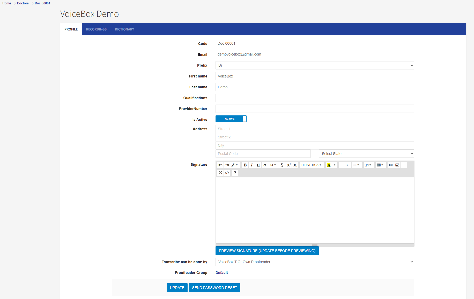Screen dimensions: 474x299
Task: Open the font size 14 dropdown
Action: tap(273, 165)
